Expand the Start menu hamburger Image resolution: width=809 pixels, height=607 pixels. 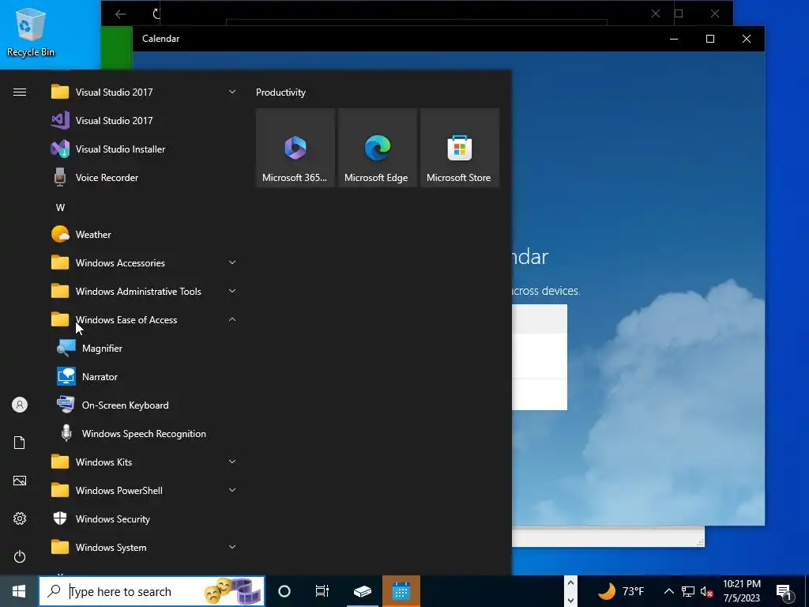tap(20, 92)
